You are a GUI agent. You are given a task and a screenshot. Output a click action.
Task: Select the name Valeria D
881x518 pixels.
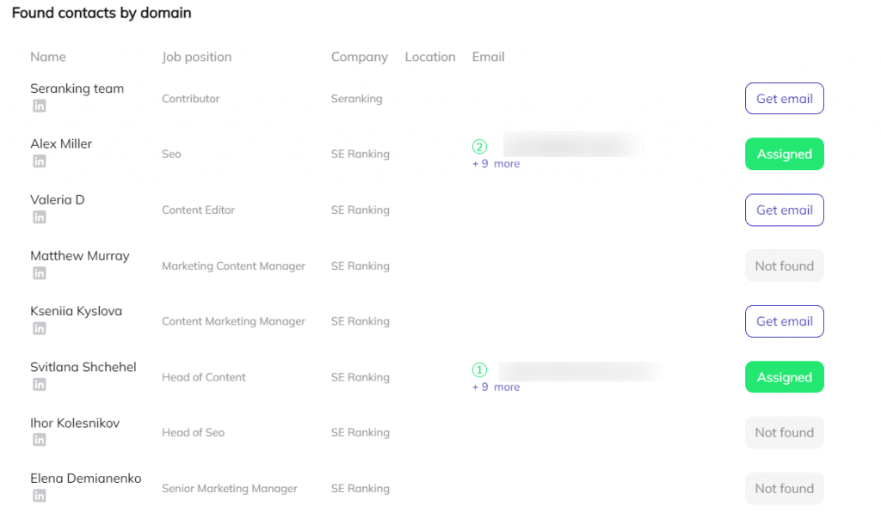point(58,200)
